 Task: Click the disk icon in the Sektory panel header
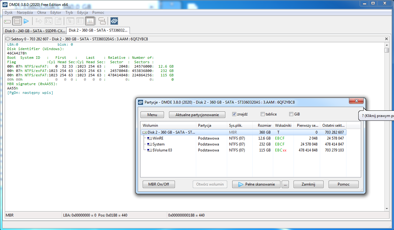[8, 39]
